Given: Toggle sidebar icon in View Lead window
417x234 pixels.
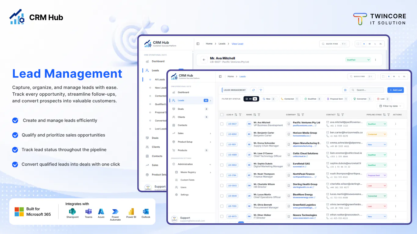Looking at the screenshot, I should click(x=198, y=44).
